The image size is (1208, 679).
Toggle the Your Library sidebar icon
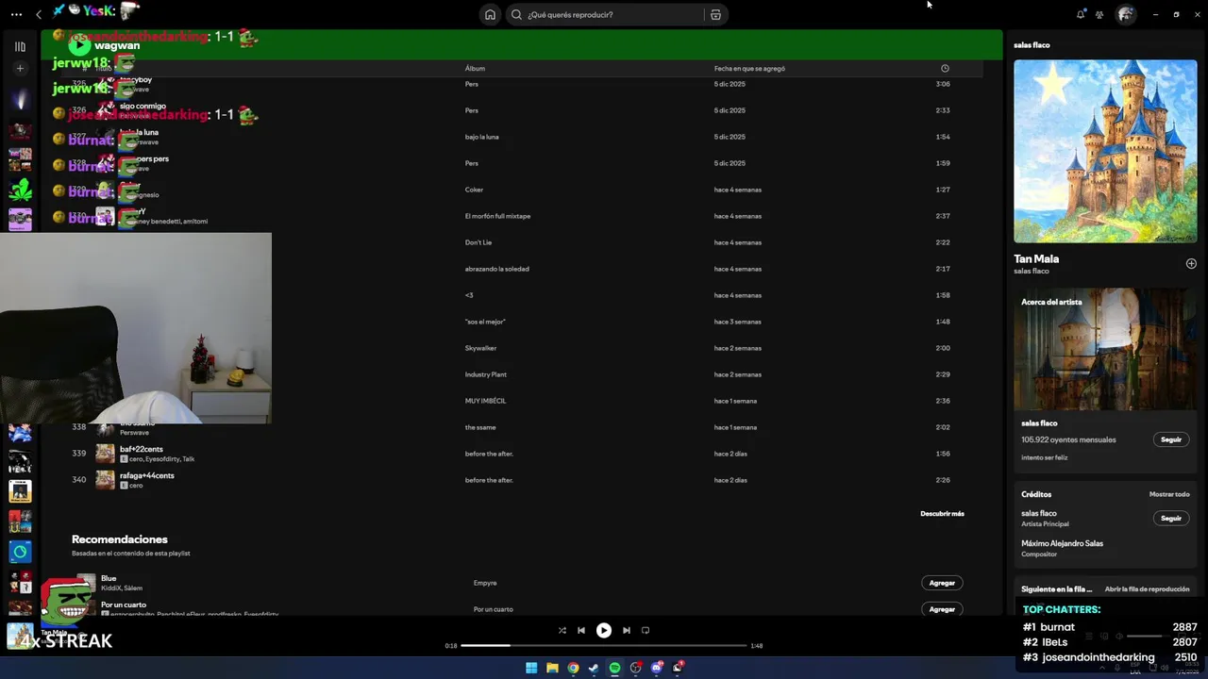pos(20,46)
